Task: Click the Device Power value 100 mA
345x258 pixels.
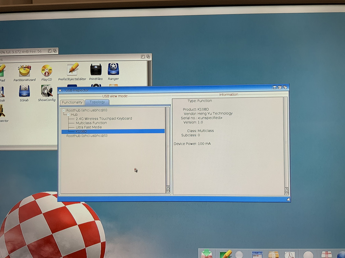Action: pyautogui.click(x=204, y=144)
